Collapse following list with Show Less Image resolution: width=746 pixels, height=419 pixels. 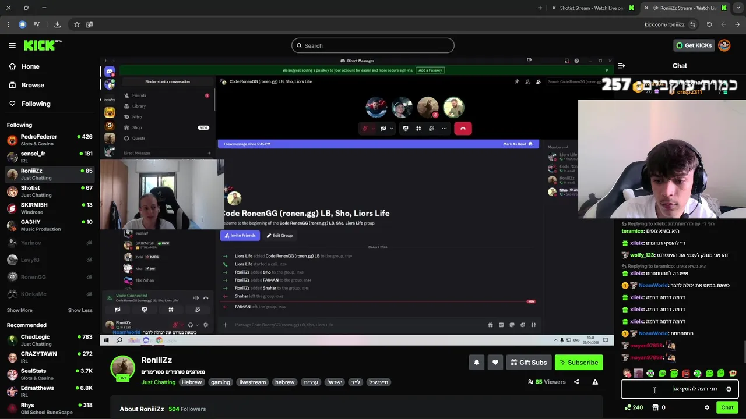80,310
